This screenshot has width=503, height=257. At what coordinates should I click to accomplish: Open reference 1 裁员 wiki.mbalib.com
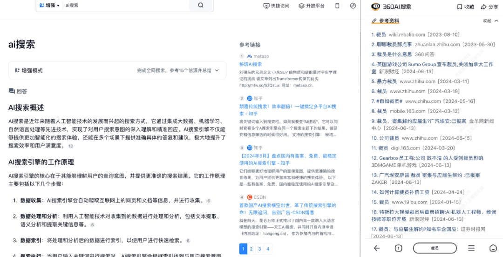(x=415, y=34)
